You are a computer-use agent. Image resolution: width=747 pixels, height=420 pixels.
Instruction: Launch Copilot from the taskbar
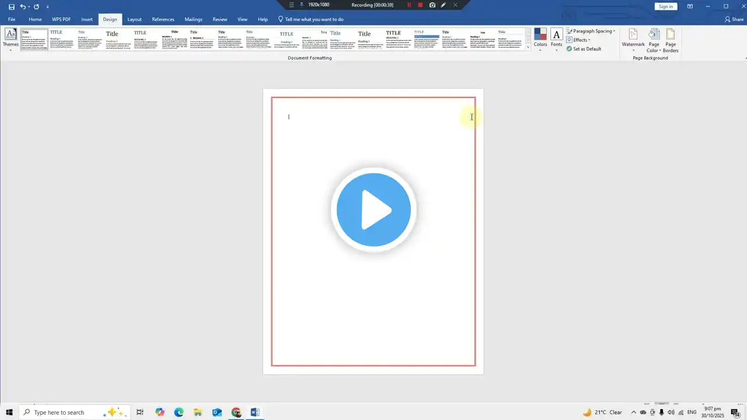click(x=160, y=412)
